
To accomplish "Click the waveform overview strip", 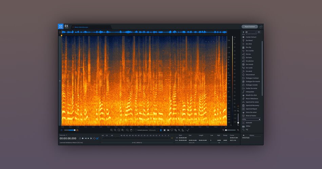I will pos(144,32).
